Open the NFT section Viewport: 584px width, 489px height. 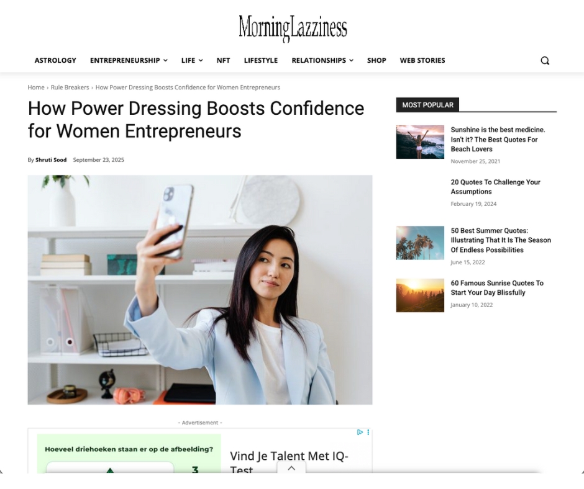[223, 60]
